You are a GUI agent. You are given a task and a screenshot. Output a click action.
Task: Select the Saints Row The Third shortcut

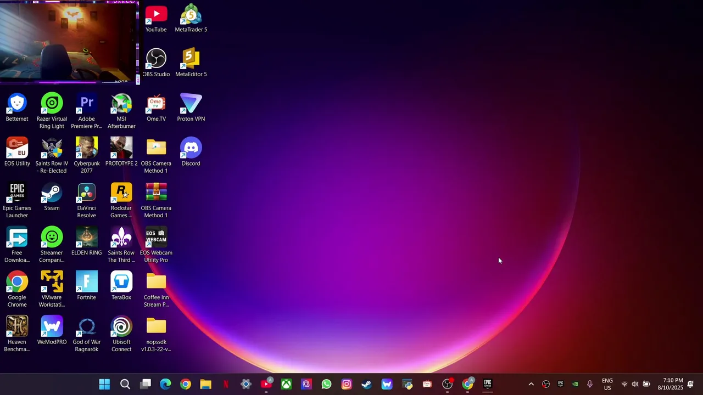pyautogui.click(x=121, y=245)
